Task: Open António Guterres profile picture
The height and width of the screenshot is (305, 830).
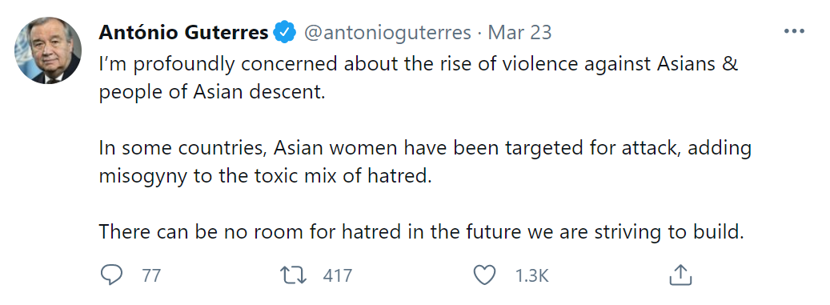Action: coord(48,50)
